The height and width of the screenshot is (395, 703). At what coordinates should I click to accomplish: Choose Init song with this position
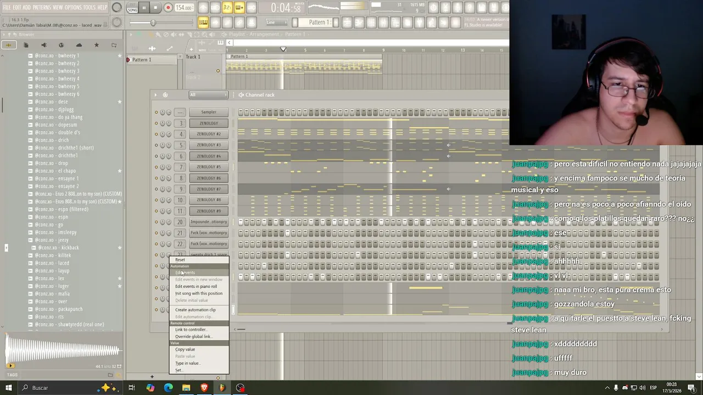(x=199, y=294)
